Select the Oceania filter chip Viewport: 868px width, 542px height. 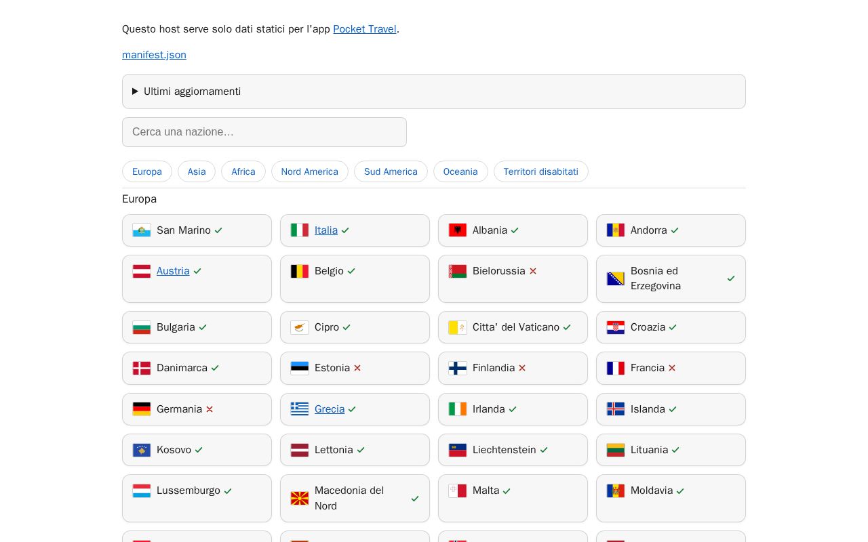pos(460,171)
